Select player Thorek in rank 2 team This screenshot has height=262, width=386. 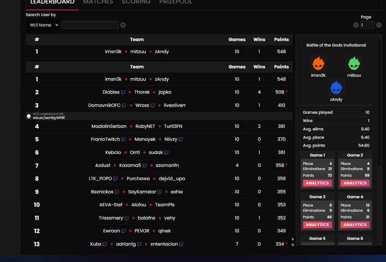click(x=142, y=92)
